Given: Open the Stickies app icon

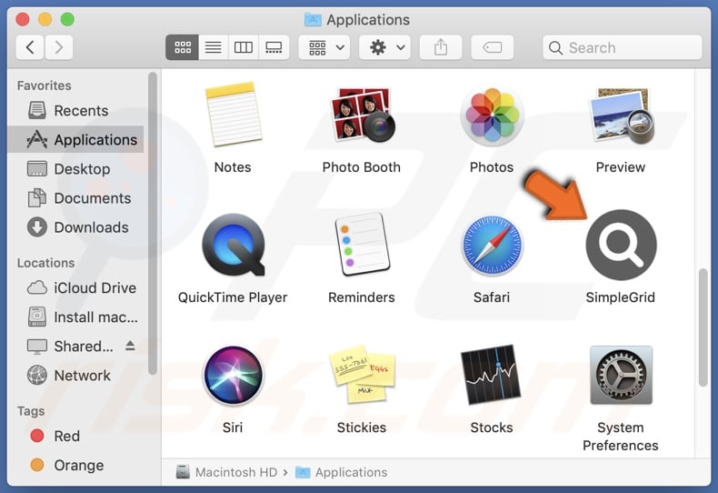Looking at the screenshot, I should (x=361, y=376).
